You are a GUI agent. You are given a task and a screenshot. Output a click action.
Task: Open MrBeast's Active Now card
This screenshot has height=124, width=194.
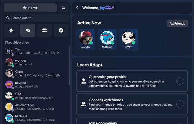pyautogui.click(x=107, y=40)
